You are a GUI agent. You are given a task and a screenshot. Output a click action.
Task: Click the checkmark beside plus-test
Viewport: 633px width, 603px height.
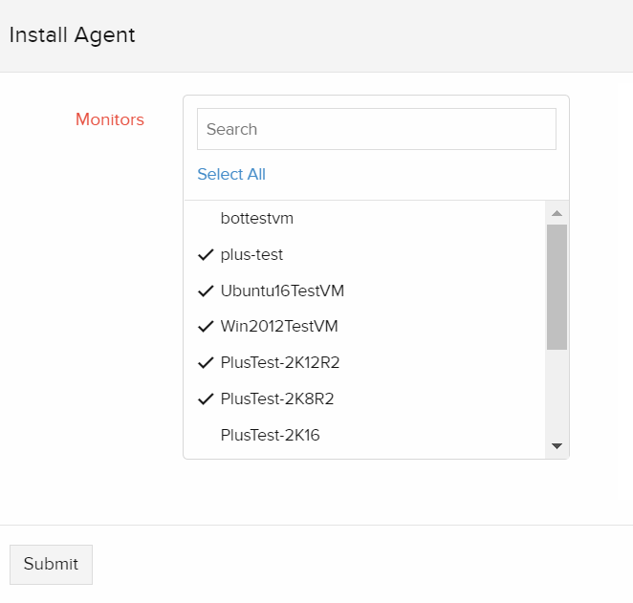(205, 255)
